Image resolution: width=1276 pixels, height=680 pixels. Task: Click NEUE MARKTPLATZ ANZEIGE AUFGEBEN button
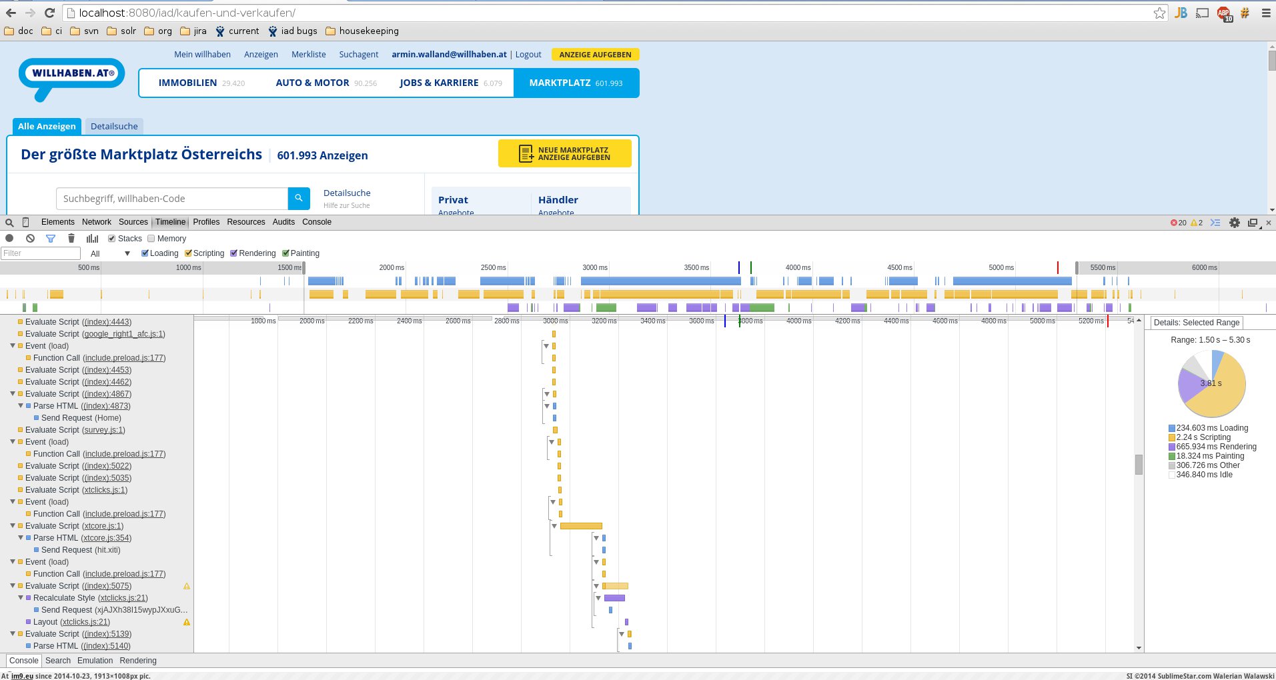[565, 153]
